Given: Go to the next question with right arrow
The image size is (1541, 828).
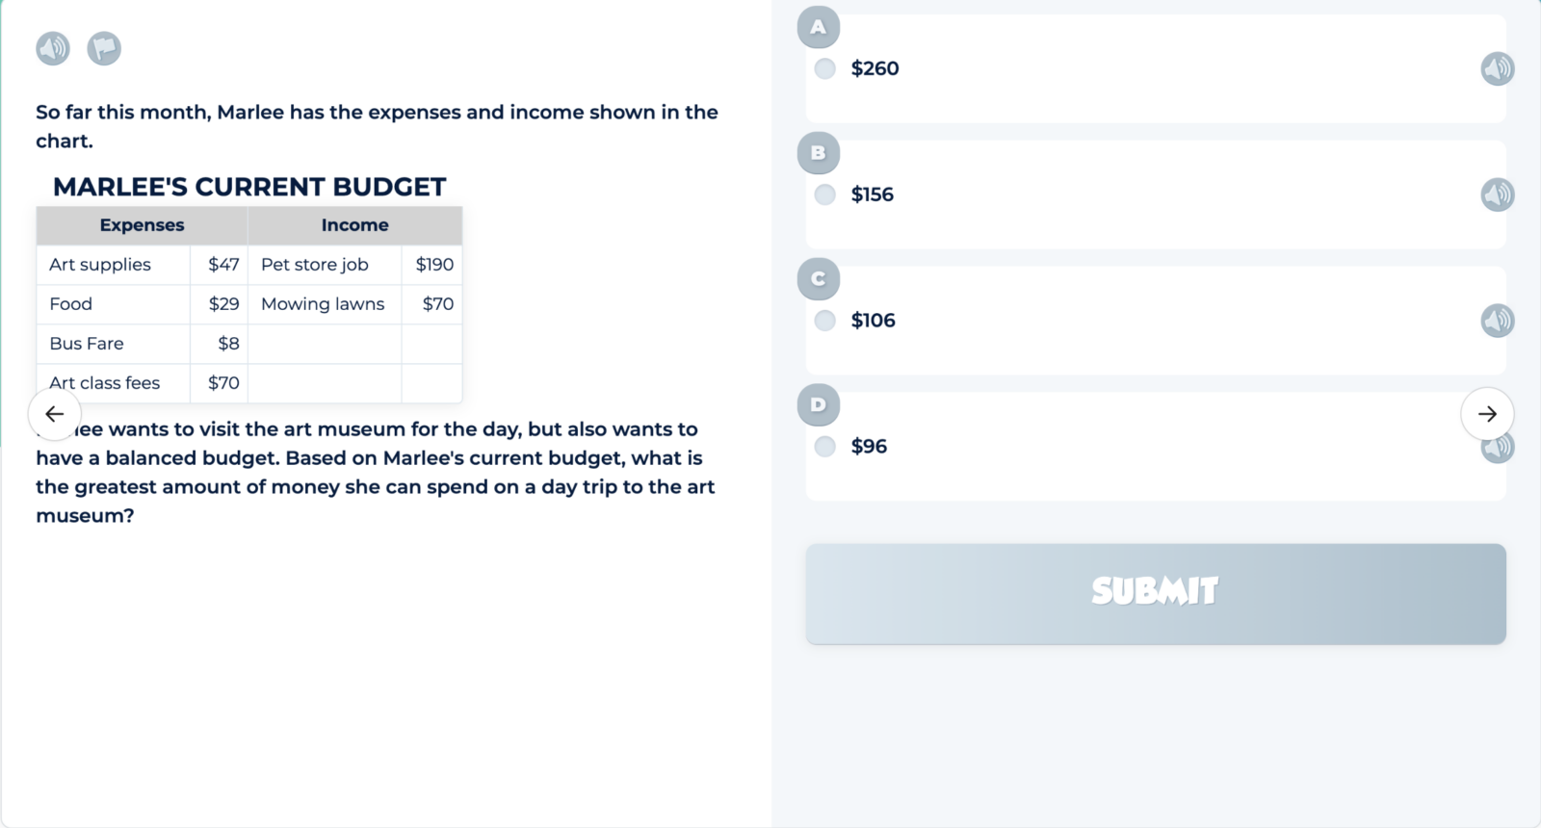Looking at the screenshot, I should coord(1487,414).
